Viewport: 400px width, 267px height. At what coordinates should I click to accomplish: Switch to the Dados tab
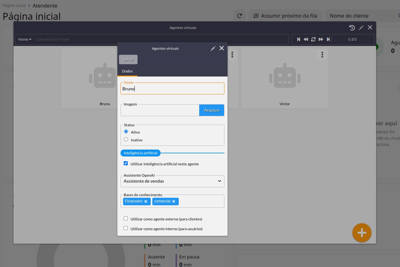[x=127, y=71]
